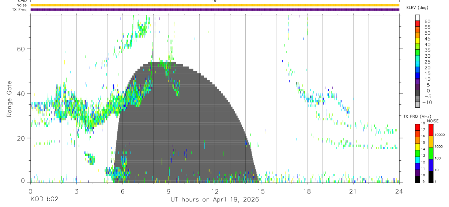This screenshot has height=207, width=449.
Task: Click the purple TX Freq bar above the plot
Action: pos(215,9)
